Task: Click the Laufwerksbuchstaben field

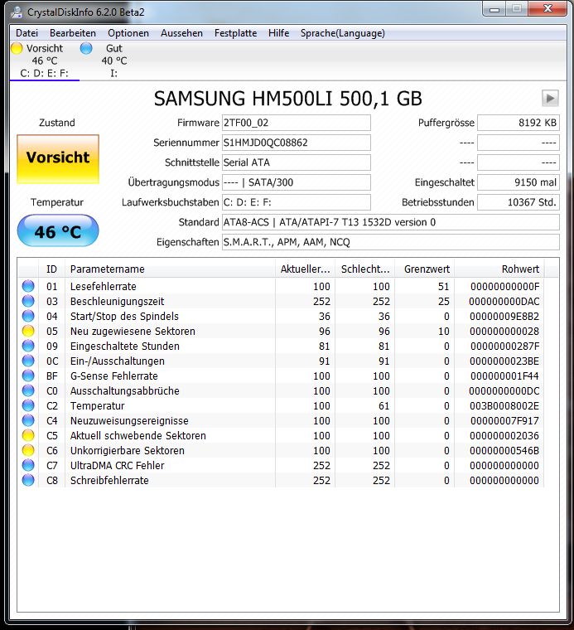Action: (x=297, y=202)
